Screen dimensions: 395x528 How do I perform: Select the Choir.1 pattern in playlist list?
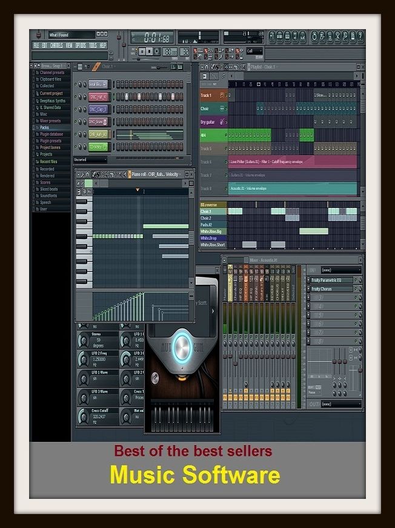tap(213, 212)
